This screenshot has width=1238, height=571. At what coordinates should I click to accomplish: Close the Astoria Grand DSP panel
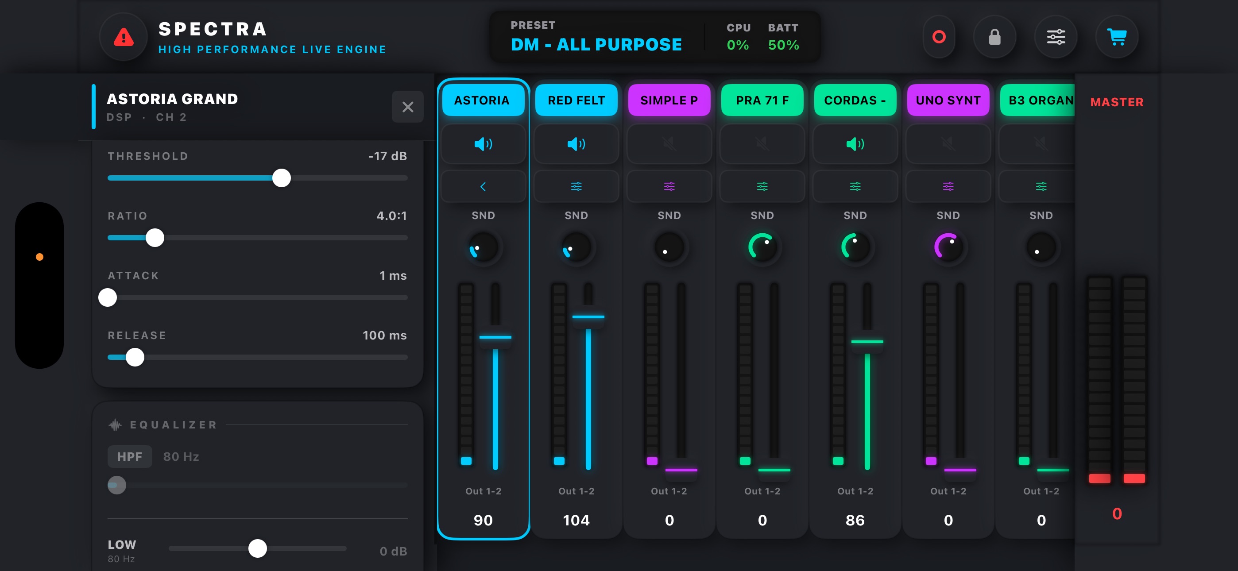pyautogui.click(x=407, y=107)
